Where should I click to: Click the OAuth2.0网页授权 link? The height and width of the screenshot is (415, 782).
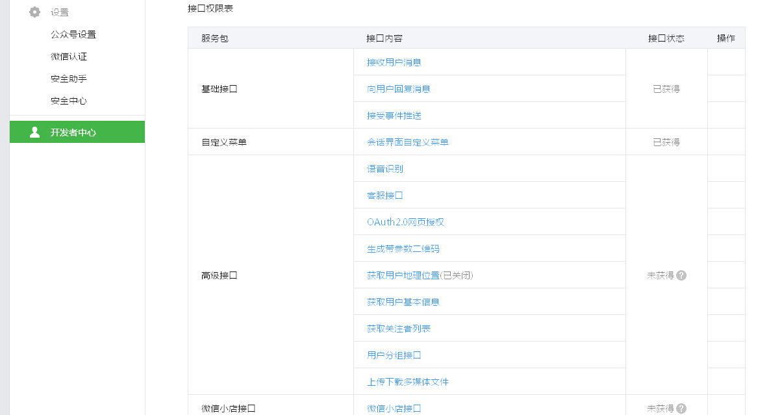click(x=405, y=222)
